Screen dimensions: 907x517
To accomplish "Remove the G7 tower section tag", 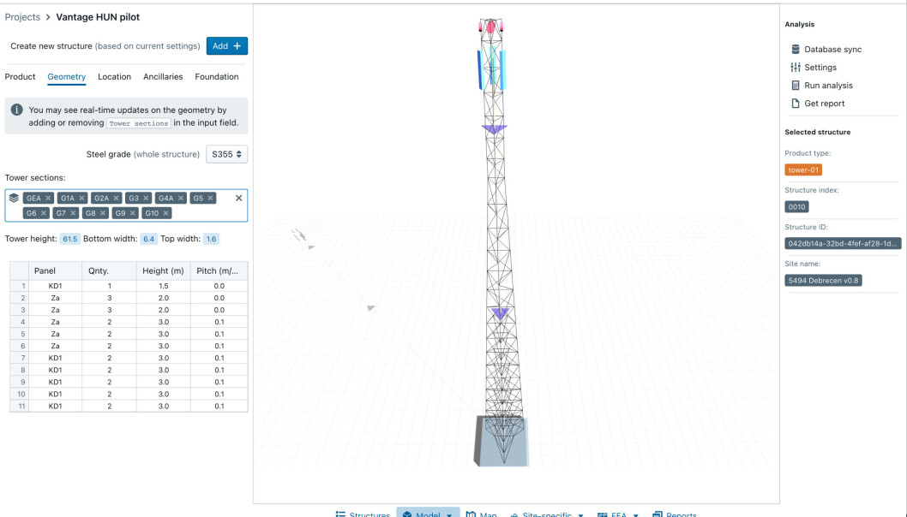I will pos(73,213).
